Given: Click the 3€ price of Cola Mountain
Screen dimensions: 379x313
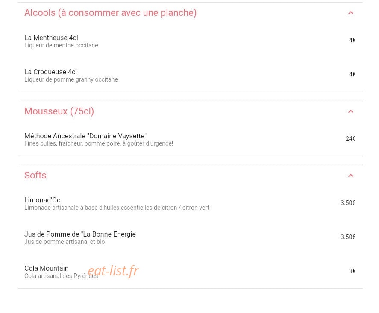Looking at the screenshot, I should 352,271.
